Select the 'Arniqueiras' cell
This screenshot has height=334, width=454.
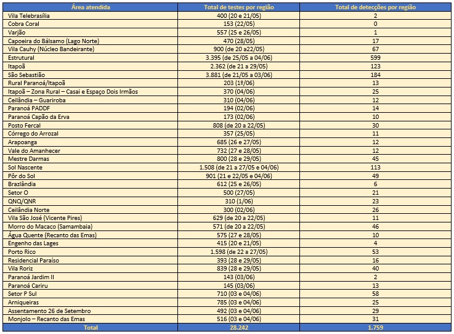coord(91,303)
